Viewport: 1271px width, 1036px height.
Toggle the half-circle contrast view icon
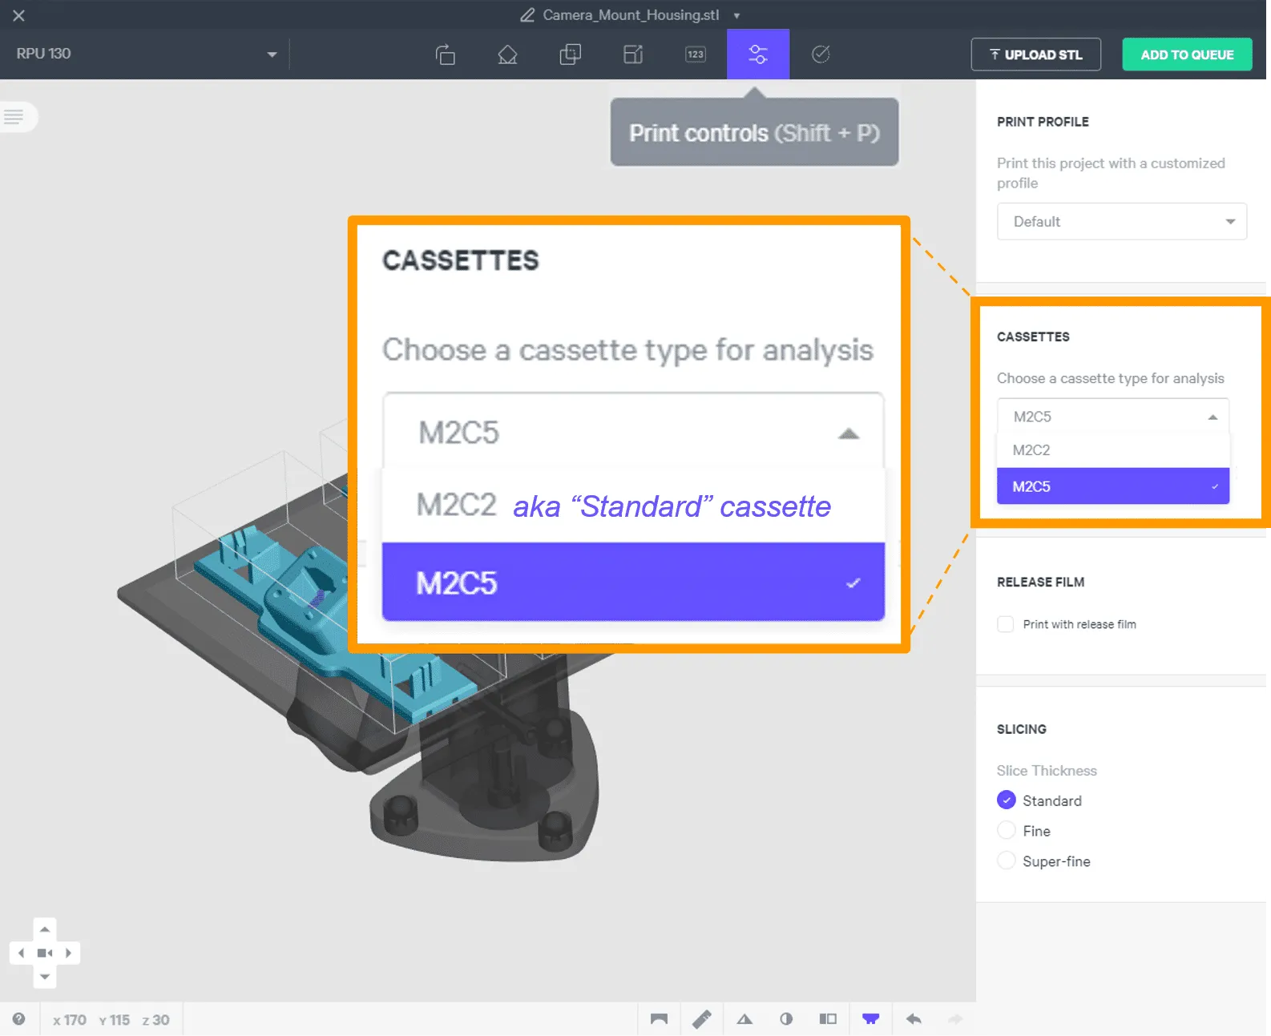point(786,1019)
